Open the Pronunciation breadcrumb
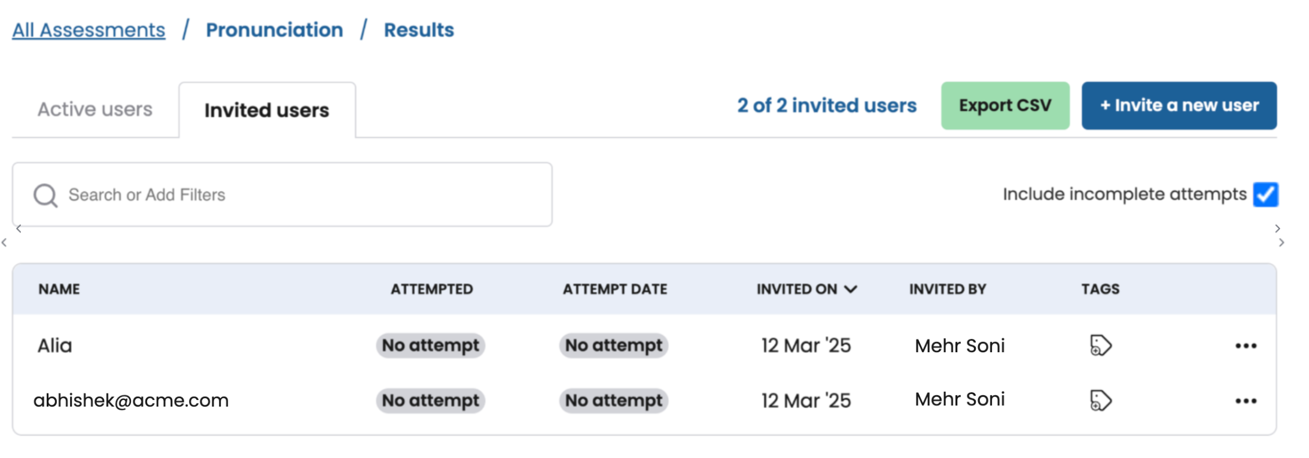This screenshot has width=1309, height=458. click(x=275, y=30)
